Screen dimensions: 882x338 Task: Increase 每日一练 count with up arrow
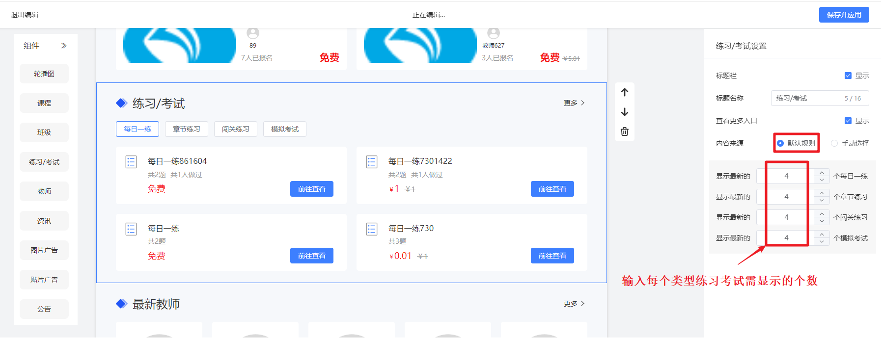[x=822, y=173]
